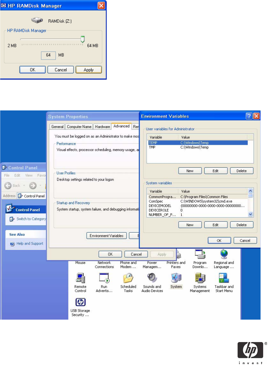
Task: Open the View menu in Control Panel
Action: coord(29,175)
